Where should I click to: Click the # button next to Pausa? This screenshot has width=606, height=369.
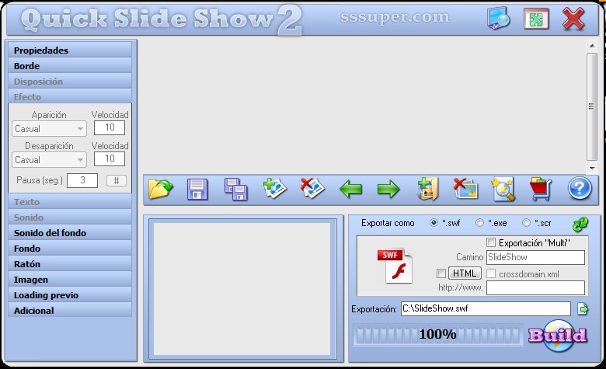click(117, 180)
